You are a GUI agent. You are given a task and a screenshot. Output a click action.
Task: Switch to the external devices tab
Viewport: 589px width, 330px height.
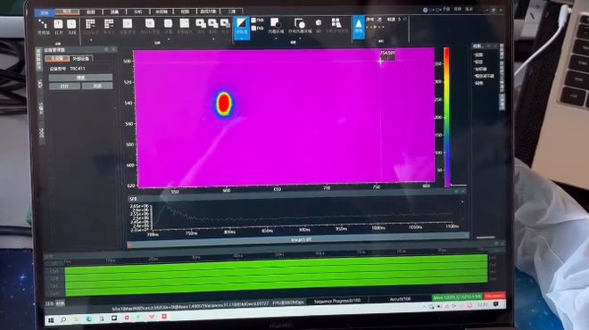point(80,59)
